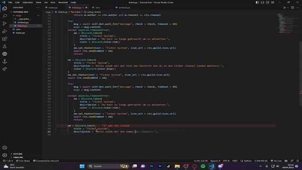Screen dimensions: 302x170
Task: Split the editor to the right
Action: tap(293, 8)
